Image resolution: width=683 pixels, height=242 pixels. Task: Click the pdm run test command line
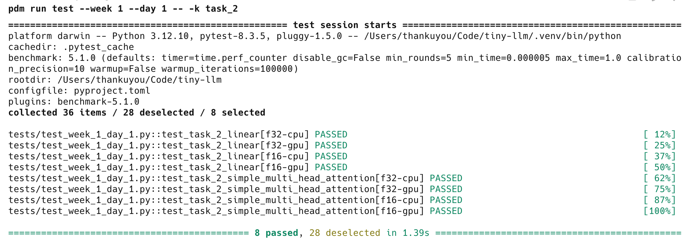(x=123, y=9)
